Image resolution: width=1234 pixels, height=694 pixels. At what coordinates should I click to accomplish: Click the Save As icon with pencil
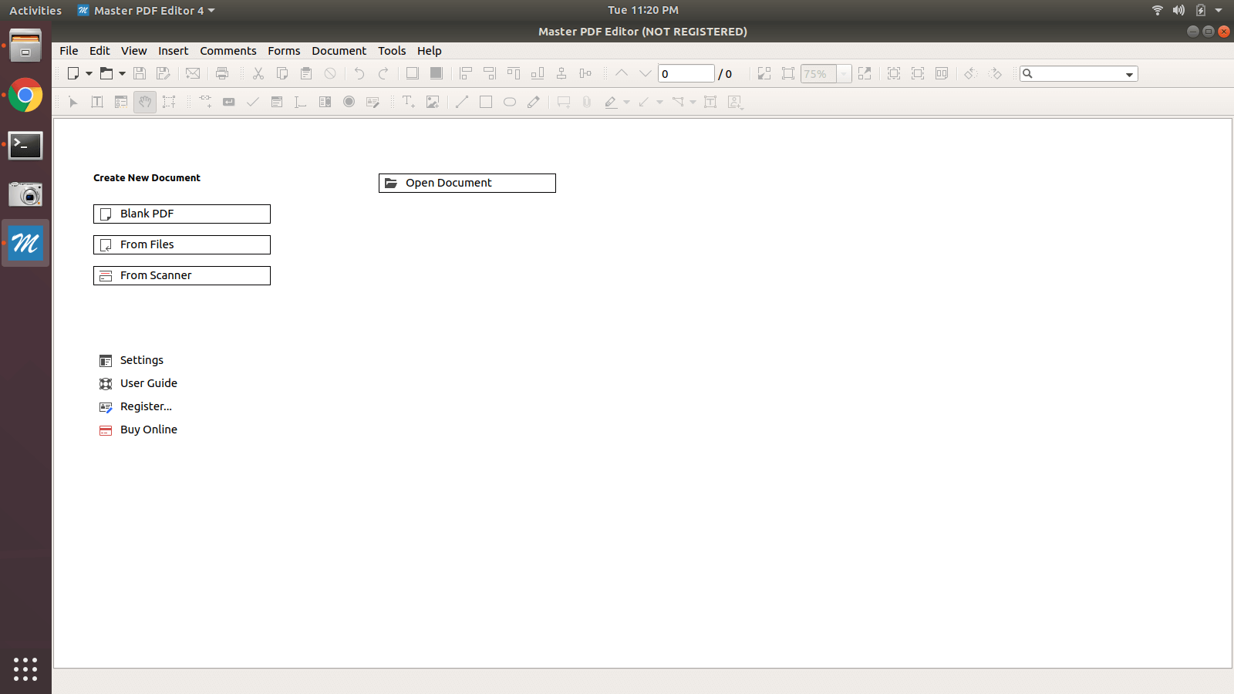pos(164,73)
